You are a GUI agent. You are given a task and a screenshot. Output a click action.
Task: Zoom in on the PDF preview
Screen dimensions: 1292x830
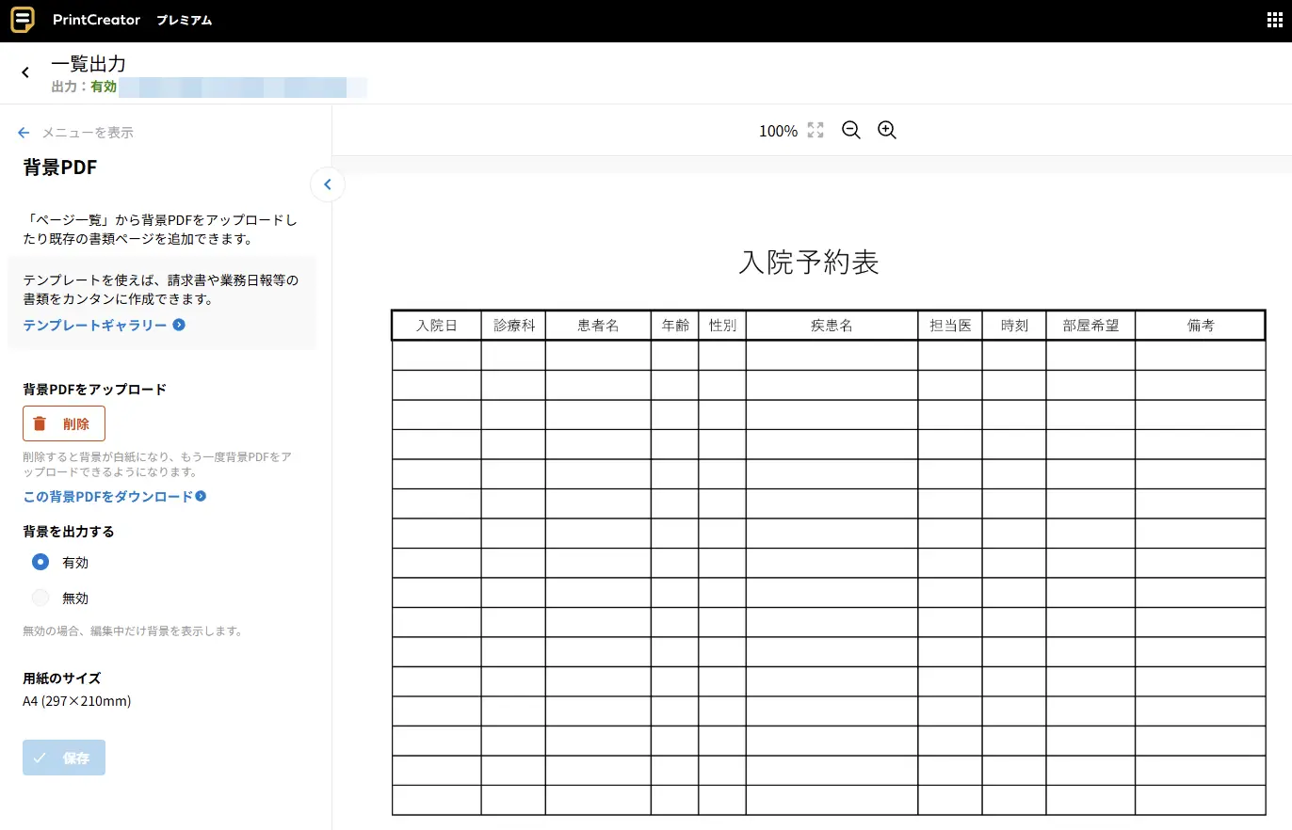click(886, 131)
